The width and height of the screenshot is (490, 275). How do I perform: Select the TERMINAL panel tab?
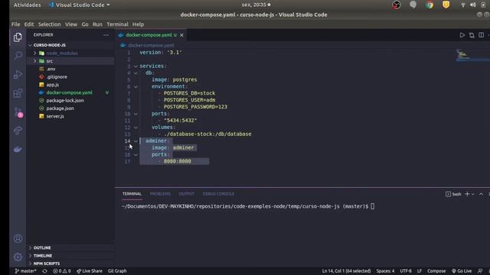point(132,194)
